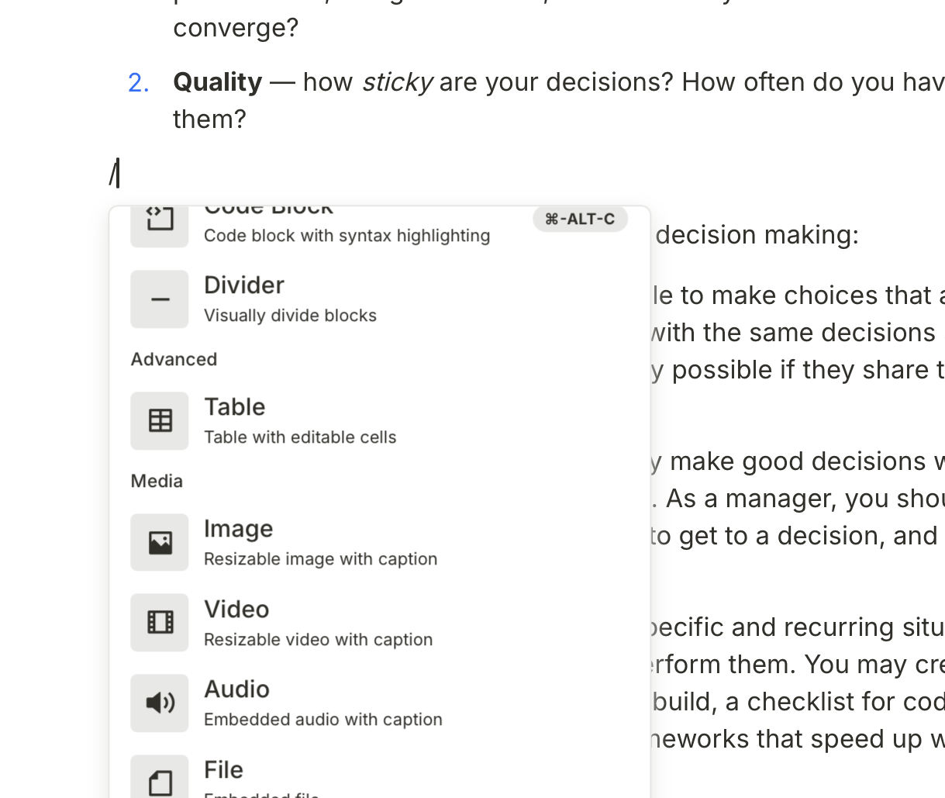Click the ⌘-ALT-C shortcut badge

[580, 219]
